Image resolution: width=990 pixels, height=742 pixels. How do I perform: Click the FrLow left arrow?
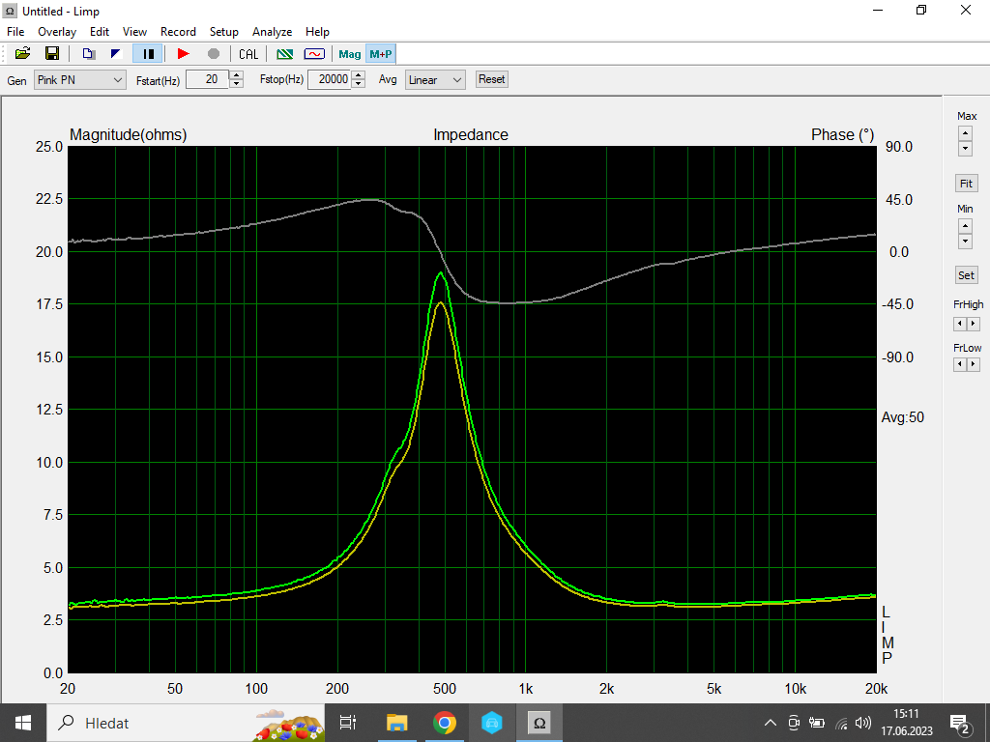point(960,364)
